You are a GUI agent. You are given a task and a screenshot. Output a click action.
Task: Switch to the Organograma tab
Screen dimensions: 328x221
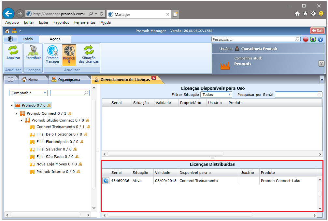[69, 80]
